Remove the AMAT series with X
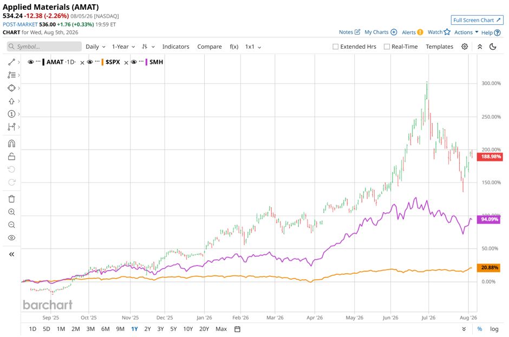 (x=82, y=63)
